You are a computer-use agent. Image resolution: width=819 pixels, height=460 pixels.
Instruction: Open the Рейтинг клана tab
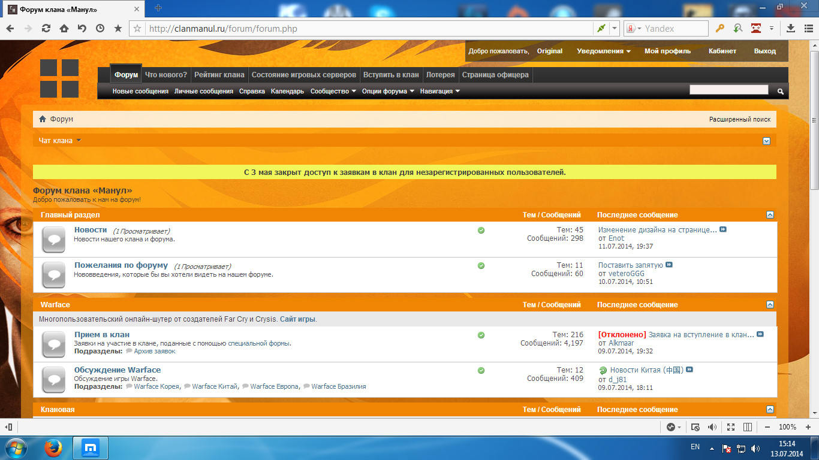point(219,75)
